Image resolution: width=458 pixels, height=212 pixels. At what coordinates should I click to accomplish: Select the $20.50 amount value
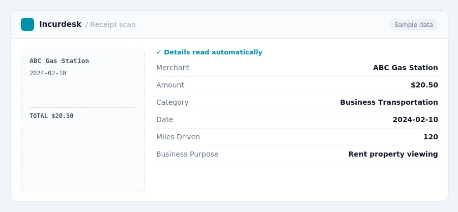coord(424,85)
